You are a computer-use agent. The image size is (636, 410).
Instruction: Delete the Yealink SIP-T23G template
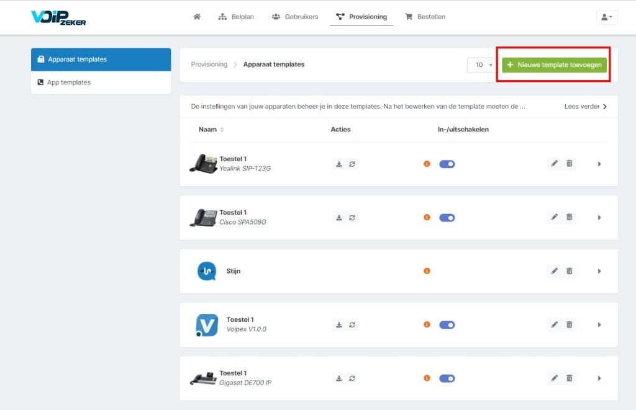tap(570, 164)
